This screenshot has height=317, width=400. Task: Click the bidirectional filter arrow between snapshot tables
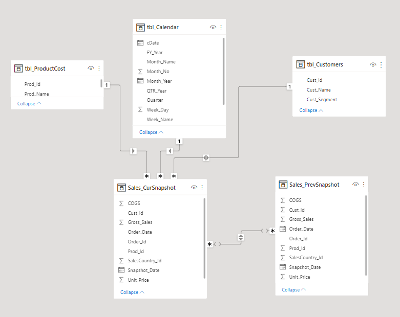pos(241,237)
